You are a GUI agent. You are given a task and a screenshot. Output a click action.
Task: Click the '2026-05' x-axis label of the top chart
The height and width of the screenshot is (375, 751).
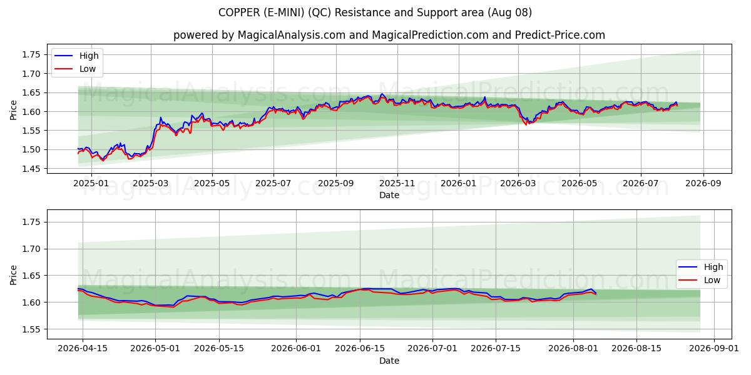point(580,184)
